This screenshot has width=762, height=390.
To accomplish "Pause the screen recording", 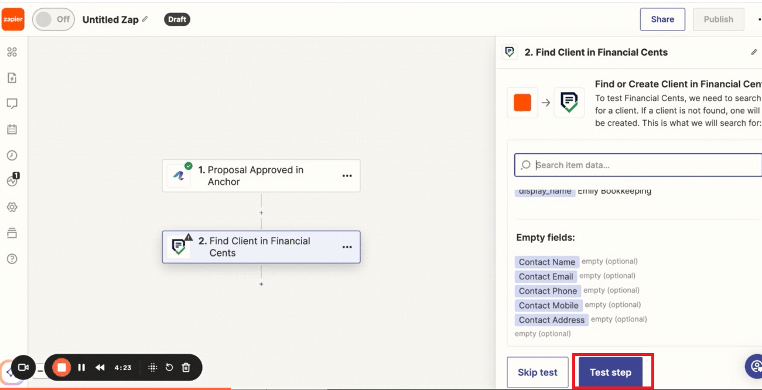I will 81,367.
